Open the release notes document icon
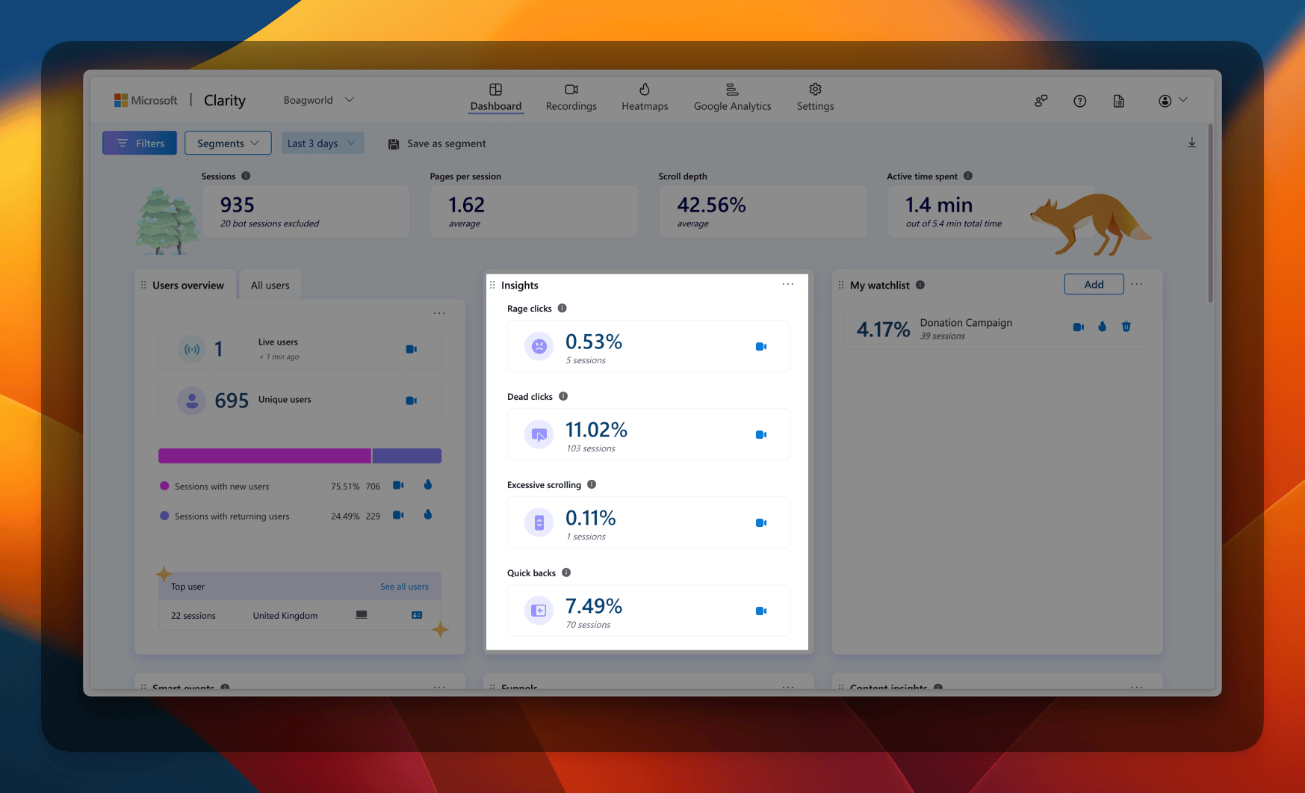The height and width of the screenshot is (793, 1305). 1118,100
